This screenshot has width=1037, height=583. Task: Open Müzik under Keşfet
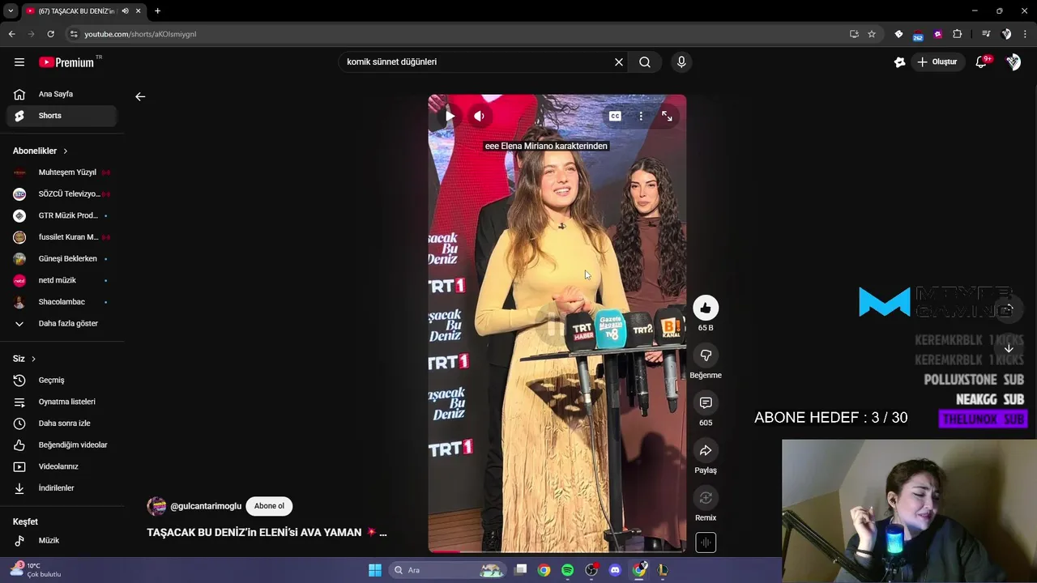(x=62, y=540)
